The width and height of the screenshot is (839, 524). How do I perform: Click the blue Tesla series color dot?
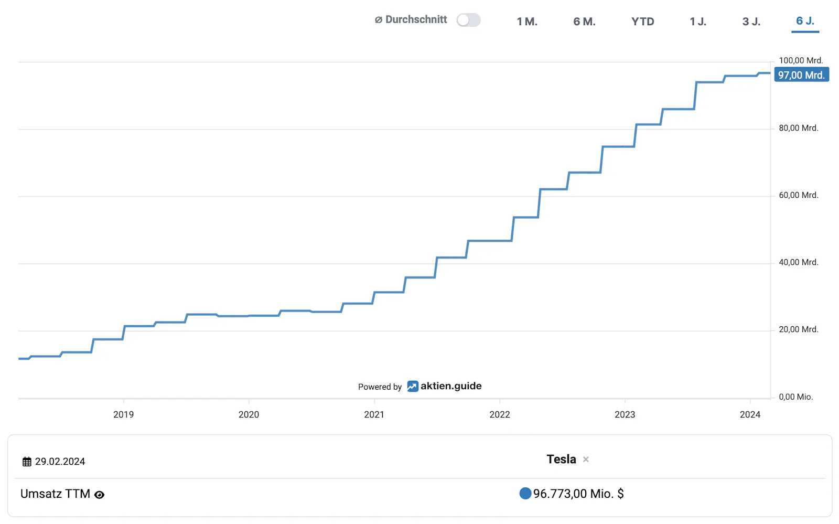tap(525, 494)
